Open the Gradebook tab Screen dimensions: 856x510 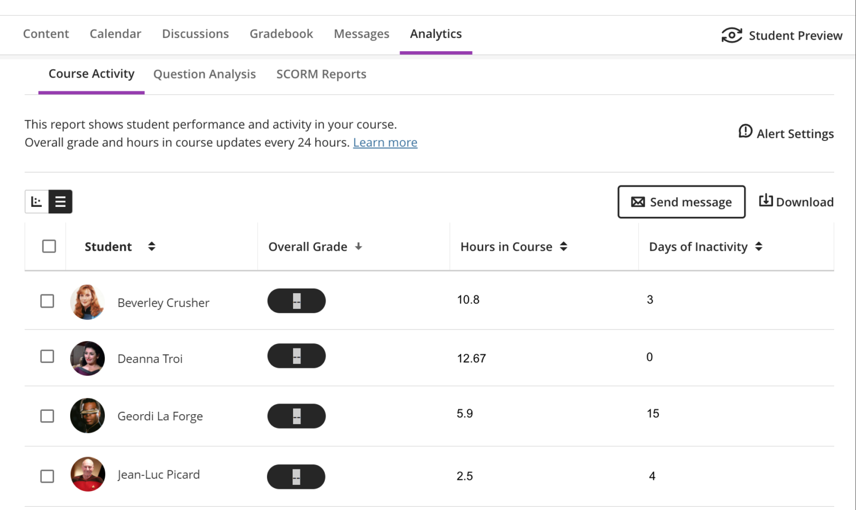point(281,33)
